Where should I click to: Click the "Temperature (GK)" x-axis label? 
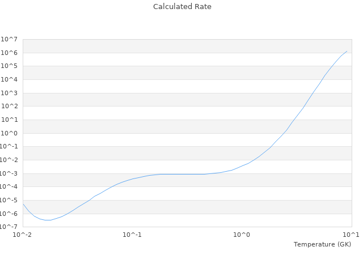(x=322, y=244)
